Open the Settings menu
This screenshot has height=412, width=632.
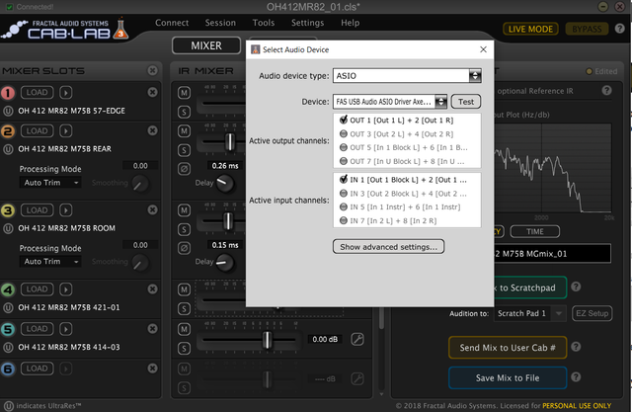tap(307, 22)
